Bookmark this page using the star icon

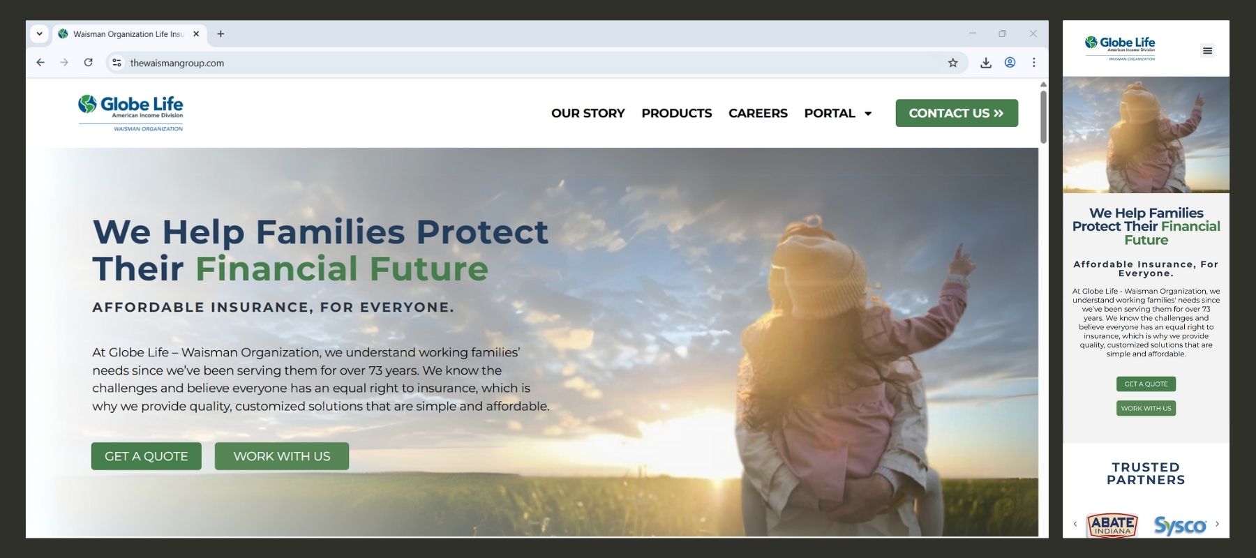pyautogui.click(x=952, y=63)
